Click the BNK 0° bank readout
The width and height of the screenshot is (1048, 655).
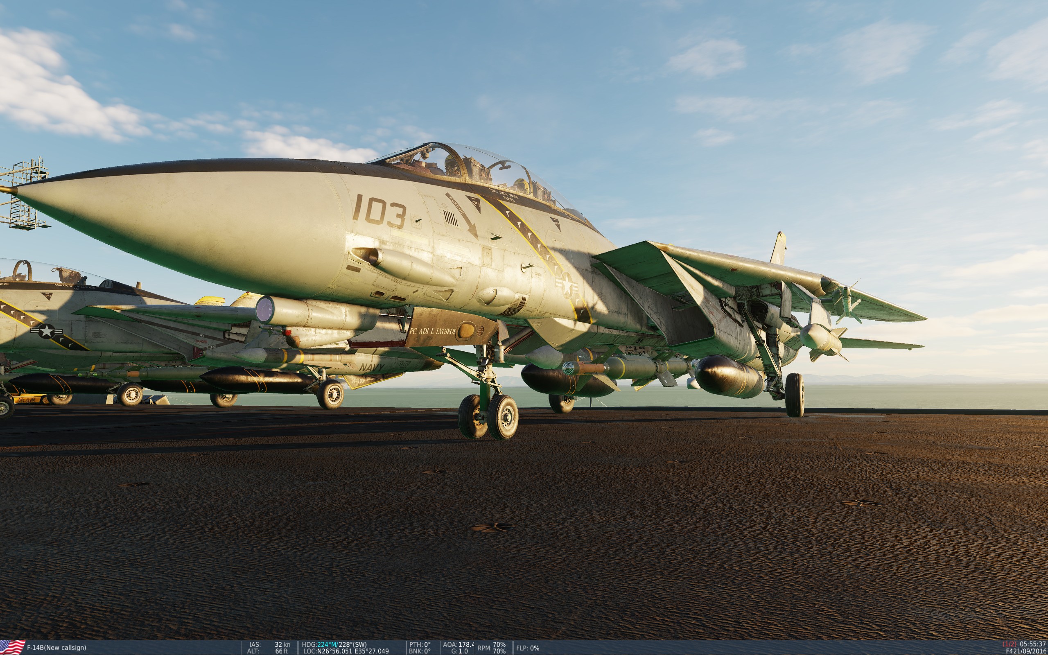coord(420,651)
